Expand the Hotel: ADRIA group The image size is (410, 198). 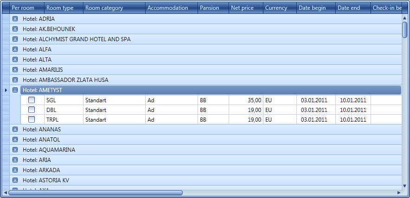[x=15, y=19]
